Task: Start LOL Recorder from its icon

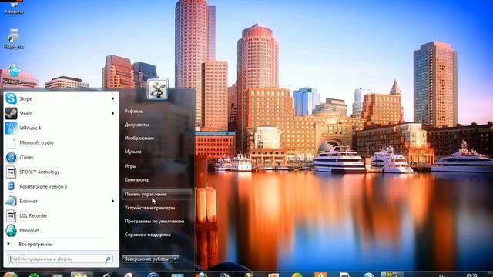Action: [11, 215]
